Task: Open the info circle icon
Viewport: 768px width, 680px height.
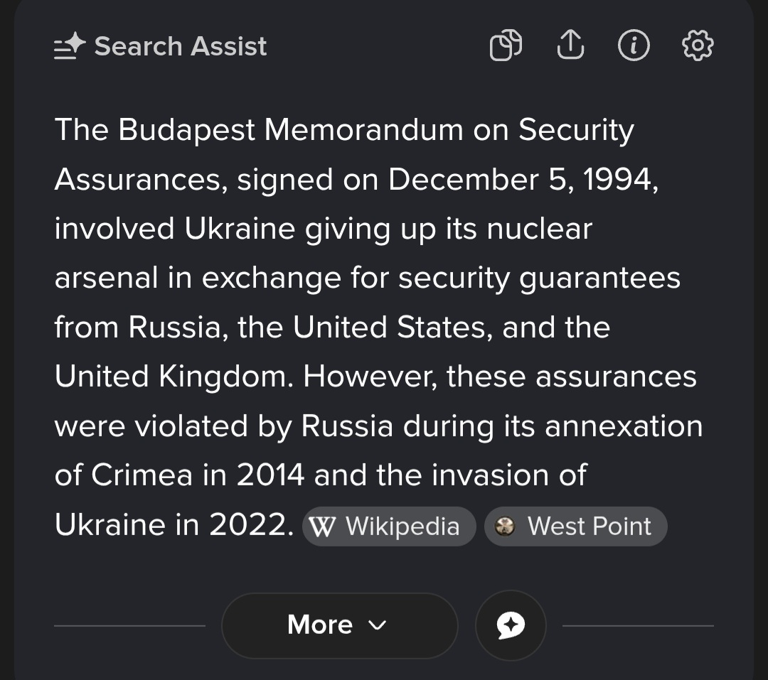Action: [x=634, y=45]
